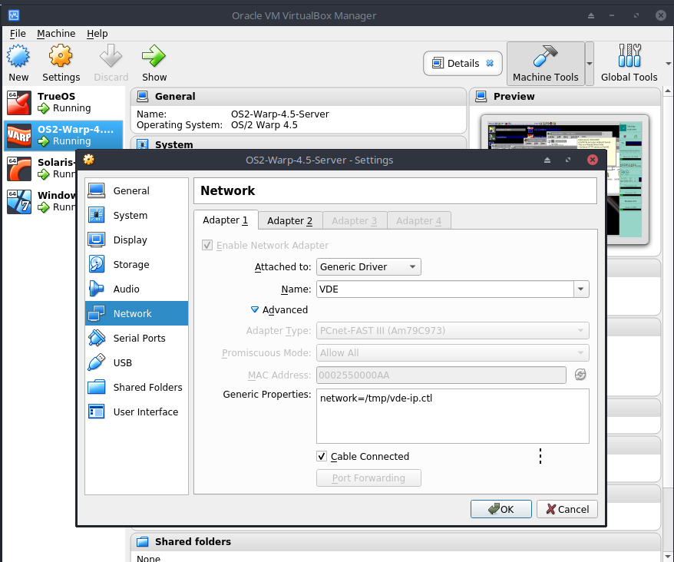Click the regenerate MAC address icon
The image size is (674, 562).
click(580, 375)
